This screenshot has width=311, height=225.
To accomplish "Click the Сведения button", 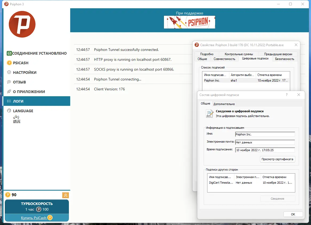I will pyautogui.click(x=277, y=198).
